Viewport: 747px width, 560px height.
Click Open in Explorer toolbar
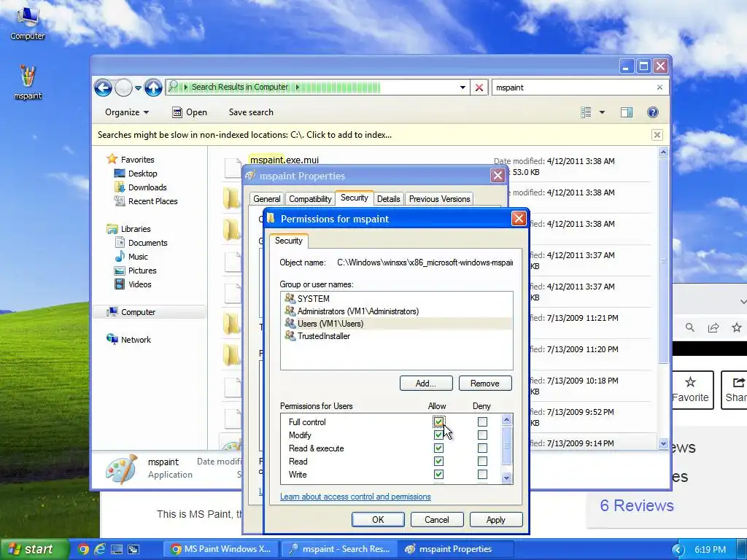tap(190, 112)
